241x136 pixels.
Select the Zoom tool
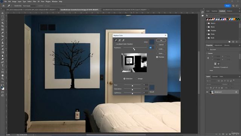3,79
